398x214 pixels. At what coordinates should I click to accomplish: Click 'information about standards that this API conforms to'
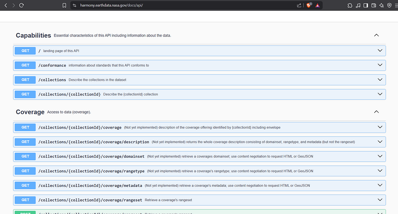point(109,65)
